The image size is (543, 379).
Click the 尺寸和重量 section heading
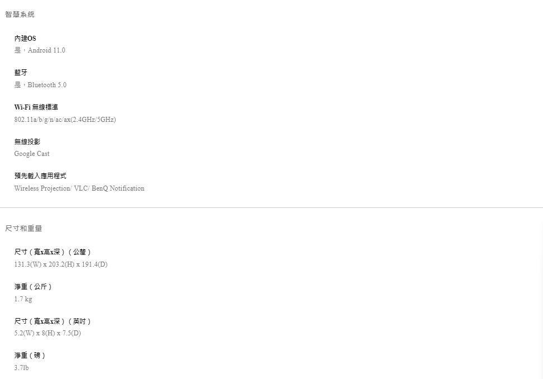point(23,228)
